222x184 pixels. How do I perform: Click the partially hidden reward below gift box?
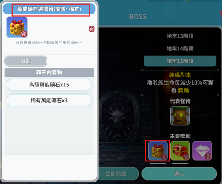158,164
